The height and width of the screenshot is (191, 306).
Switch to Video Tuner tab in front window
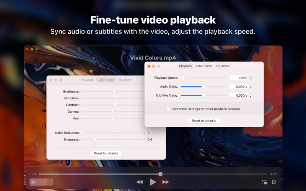pyautogui.click(x=204, y=66)
